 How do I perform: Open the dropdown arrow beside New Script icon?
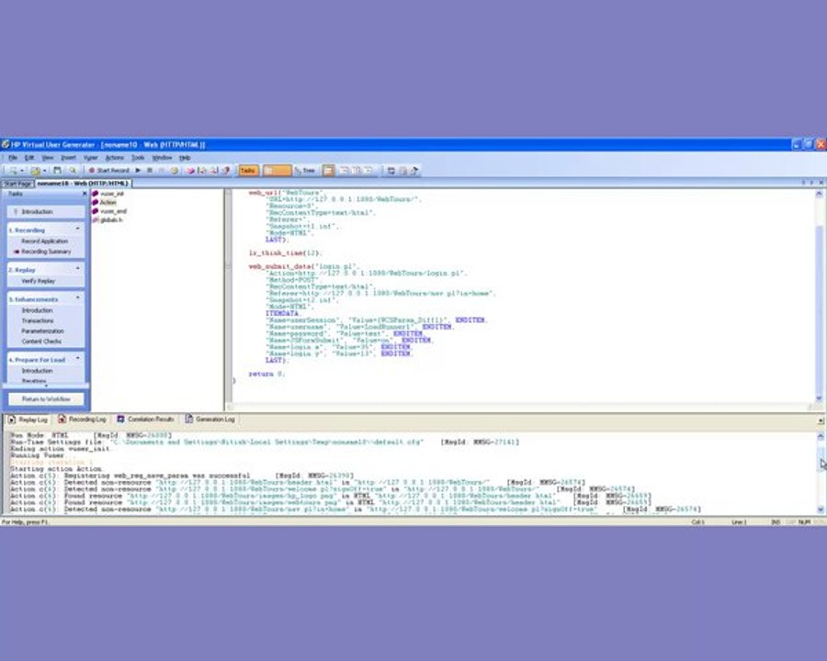pyautogui.click(x=22, y=170)
